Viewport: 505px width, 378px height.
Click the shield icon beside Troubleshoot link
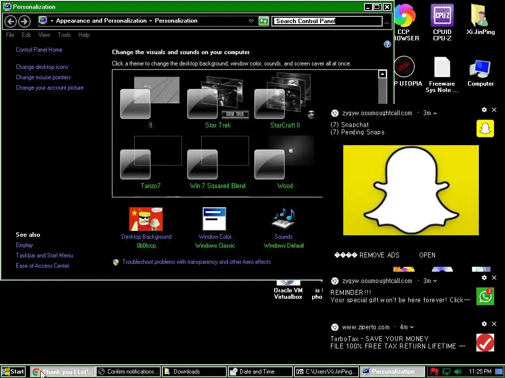[x=116, y=262]
